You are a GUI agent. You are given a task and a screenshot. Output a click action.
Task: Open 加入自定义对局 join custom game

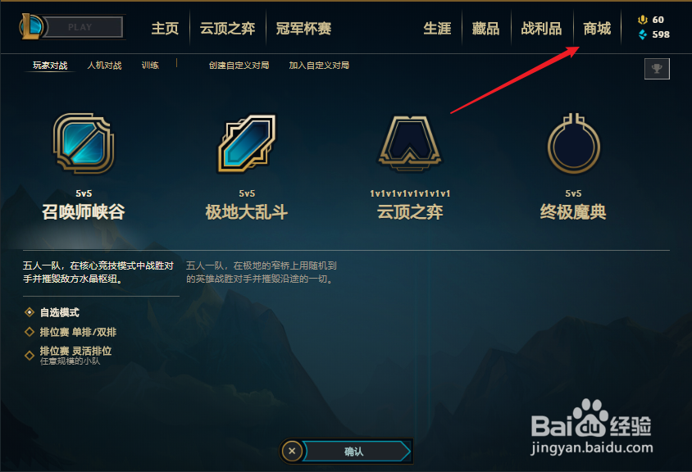(319, 66)
